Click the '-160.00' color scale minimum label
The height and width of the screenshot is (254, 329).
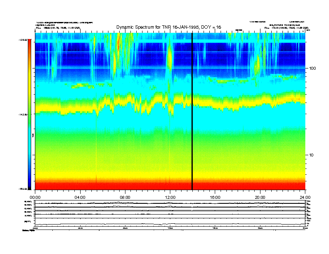point(23,189)
